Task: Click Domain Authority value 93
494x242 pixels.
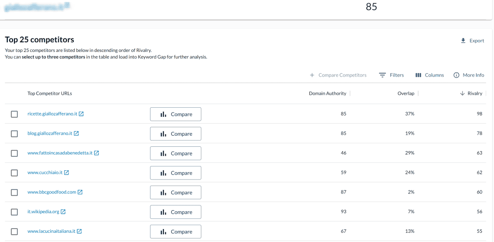Action: tap(343, 212)
